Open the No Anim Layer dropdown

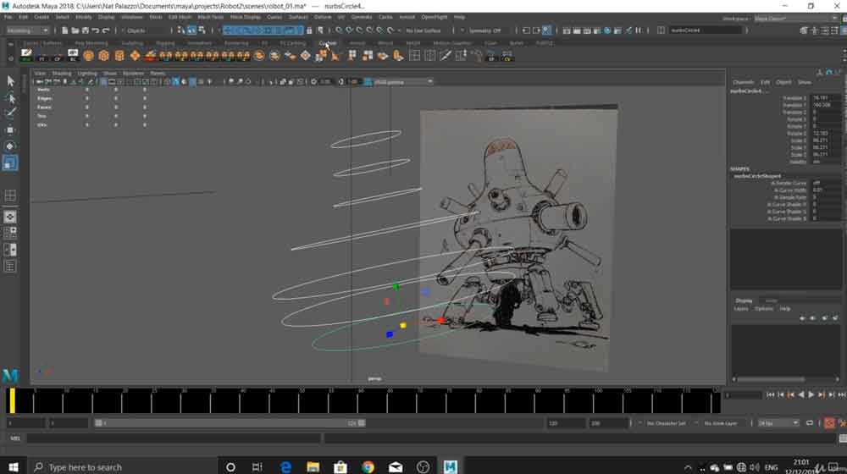[721, 423]
